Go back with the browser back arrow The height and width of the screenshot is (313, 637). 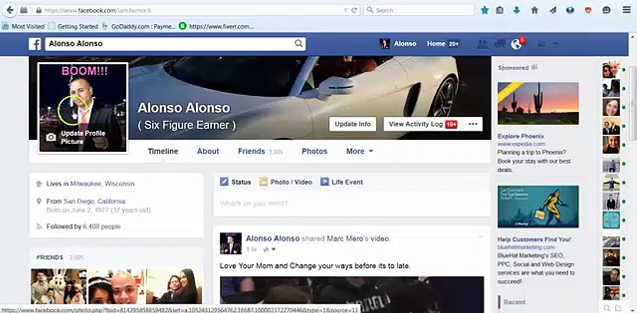point(10,10)
